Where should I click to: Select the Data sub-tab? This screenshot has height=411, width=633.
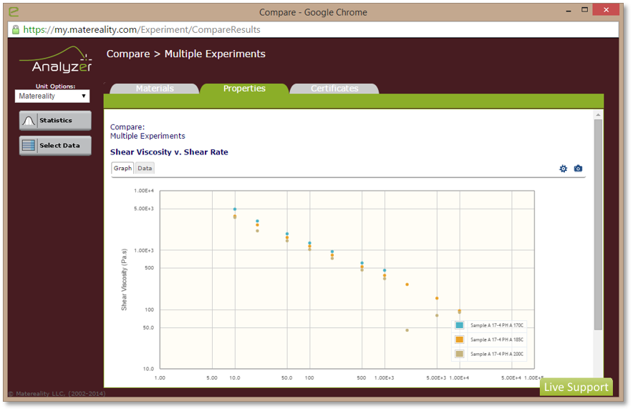[x=145, y=168]
